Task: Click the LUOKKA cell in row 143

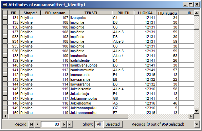Action: click(x=145, y=79)
